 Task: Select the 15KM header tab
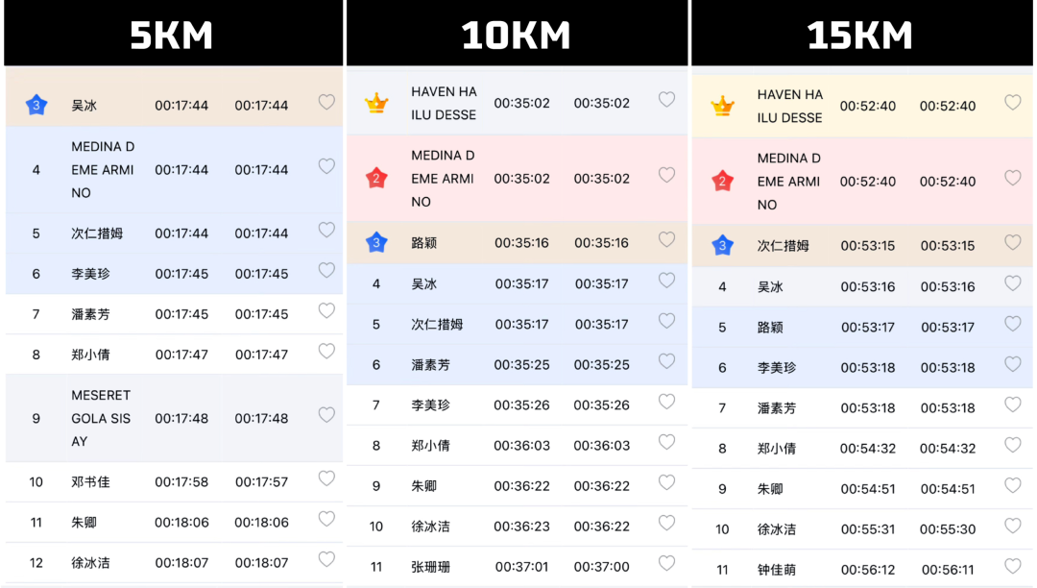pyautogui.click(x=861, y=33)
